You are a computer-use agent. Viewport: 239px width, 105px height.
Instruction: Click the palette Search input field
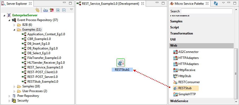pyautogui.click(x=207, y=11)
